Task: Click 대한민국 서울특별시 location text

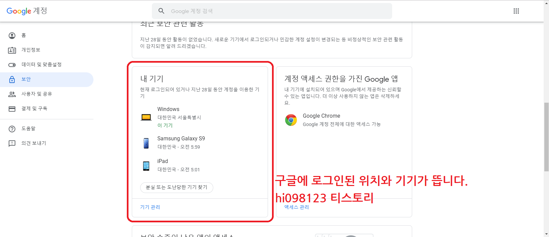Action: [179, 117]
